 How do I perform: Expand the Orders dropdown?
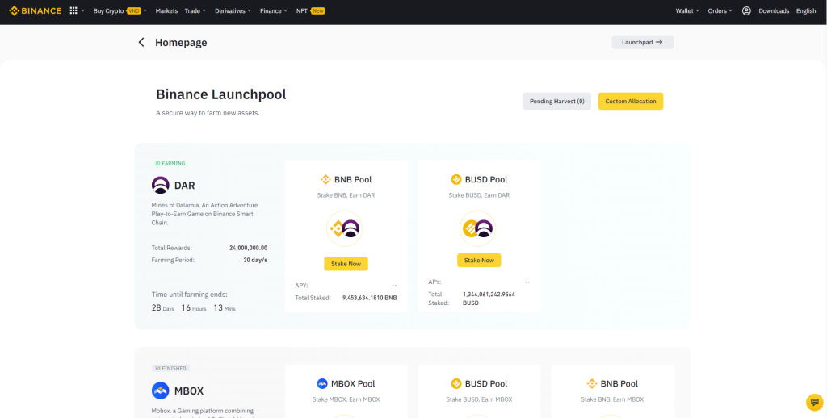(x=720, y=10)
